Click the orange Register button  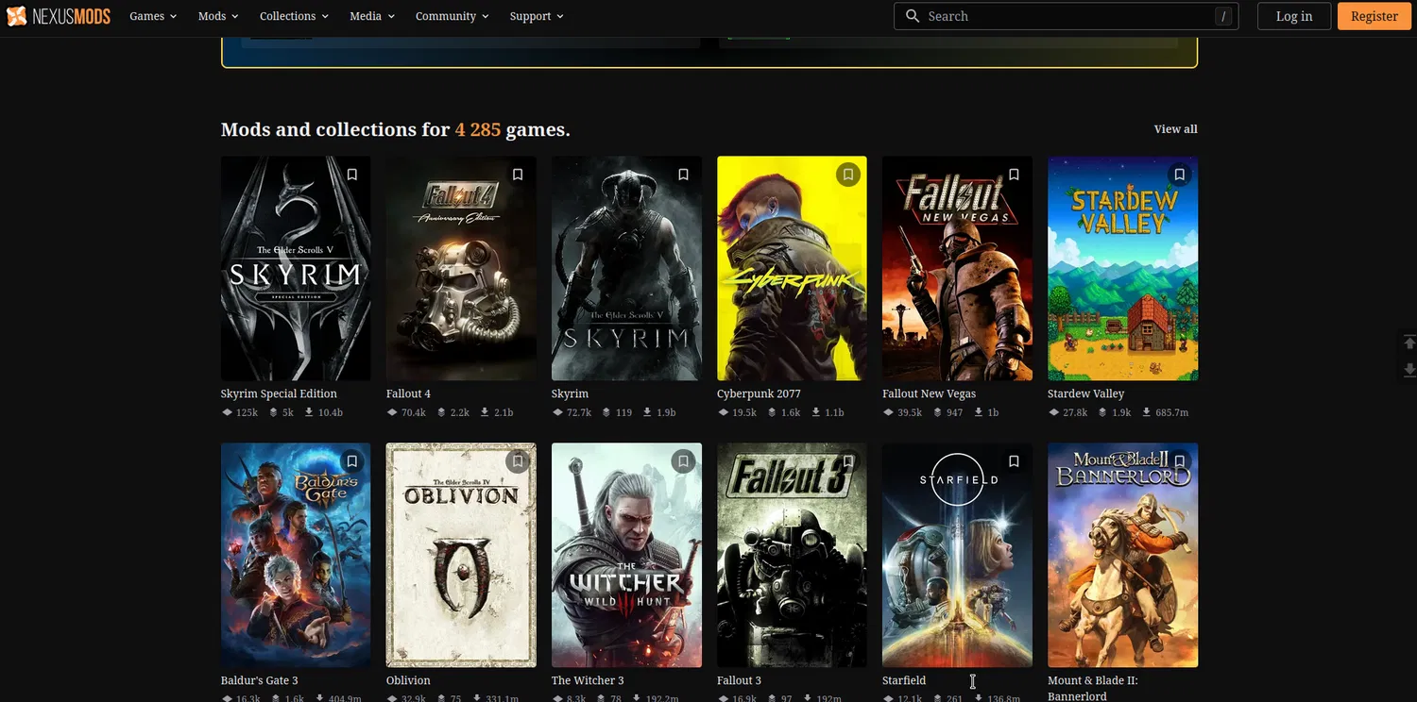1374,16
